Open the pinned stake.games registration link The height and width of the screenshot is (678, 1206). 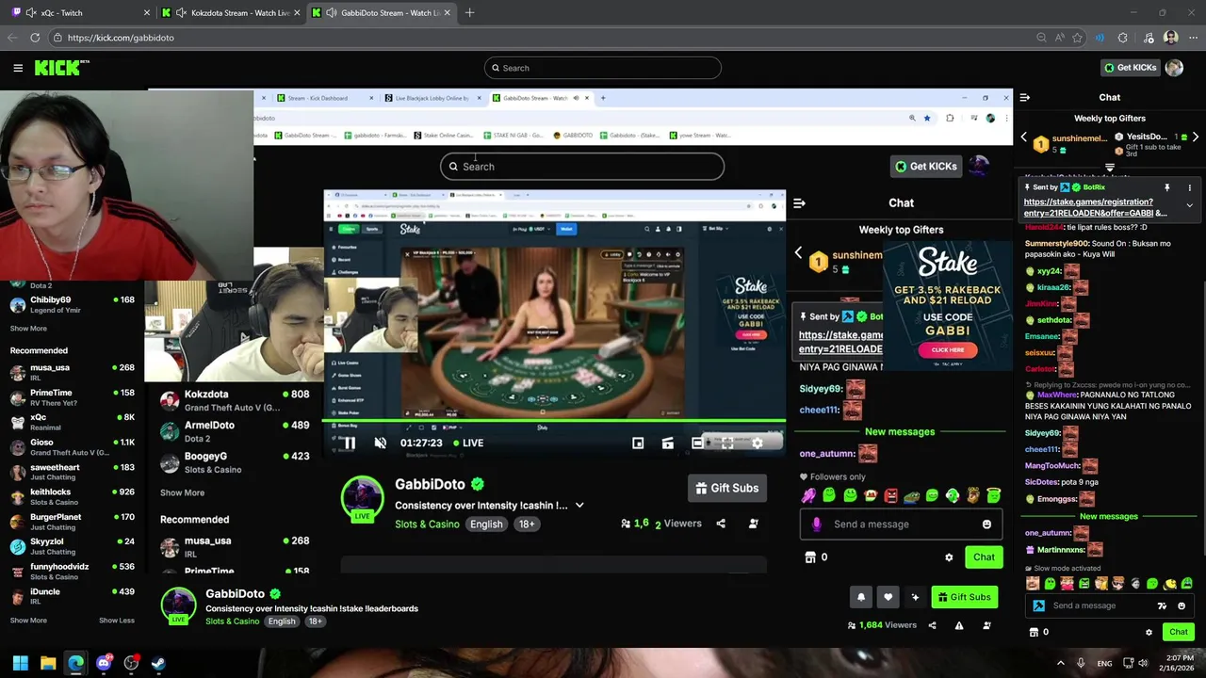point(1095,207)
